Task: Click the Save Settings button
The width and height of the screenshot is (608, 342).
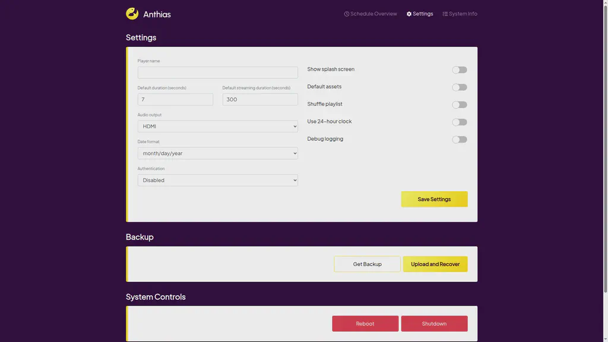Action: click(434, 199)
